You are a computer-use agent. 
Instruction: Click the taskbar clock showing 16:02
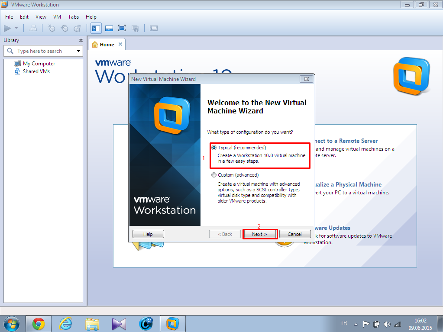click(420, 324)
